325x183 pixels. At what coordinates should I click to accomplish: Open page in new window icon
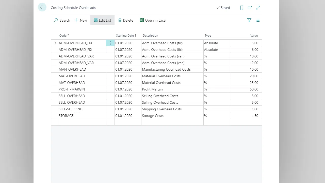(250, 8)
